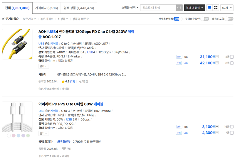Click 42,100원 price link
This screenshot has width=235, height=166.
207,63
